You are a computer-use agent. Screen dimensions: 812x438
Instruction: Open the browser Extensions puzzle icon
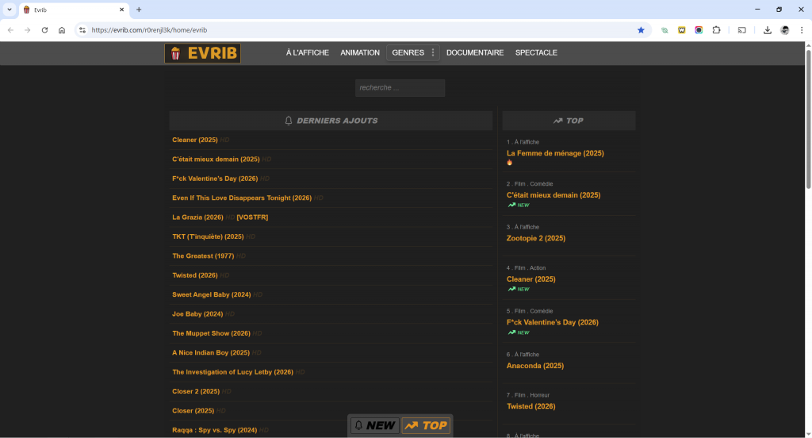(x=716, y=30)
